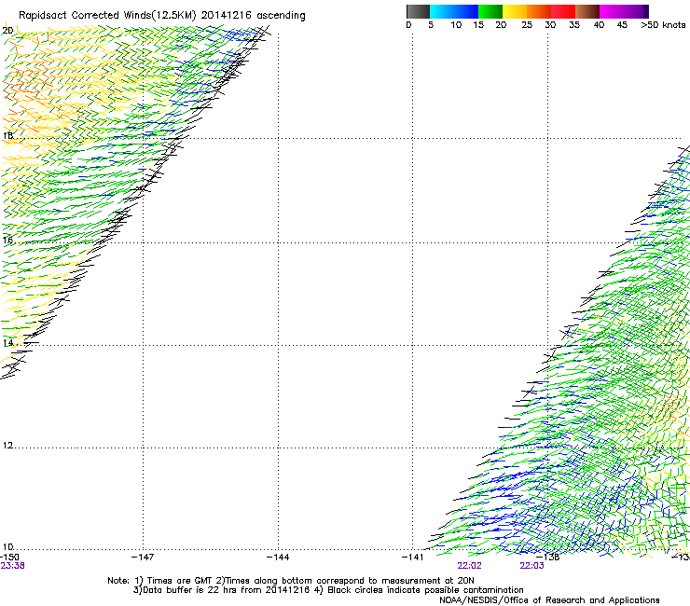The height and width of the screenshot is (606, 690).
Task: Click the '>50 knots' legend label
Action: pos(663,25)
